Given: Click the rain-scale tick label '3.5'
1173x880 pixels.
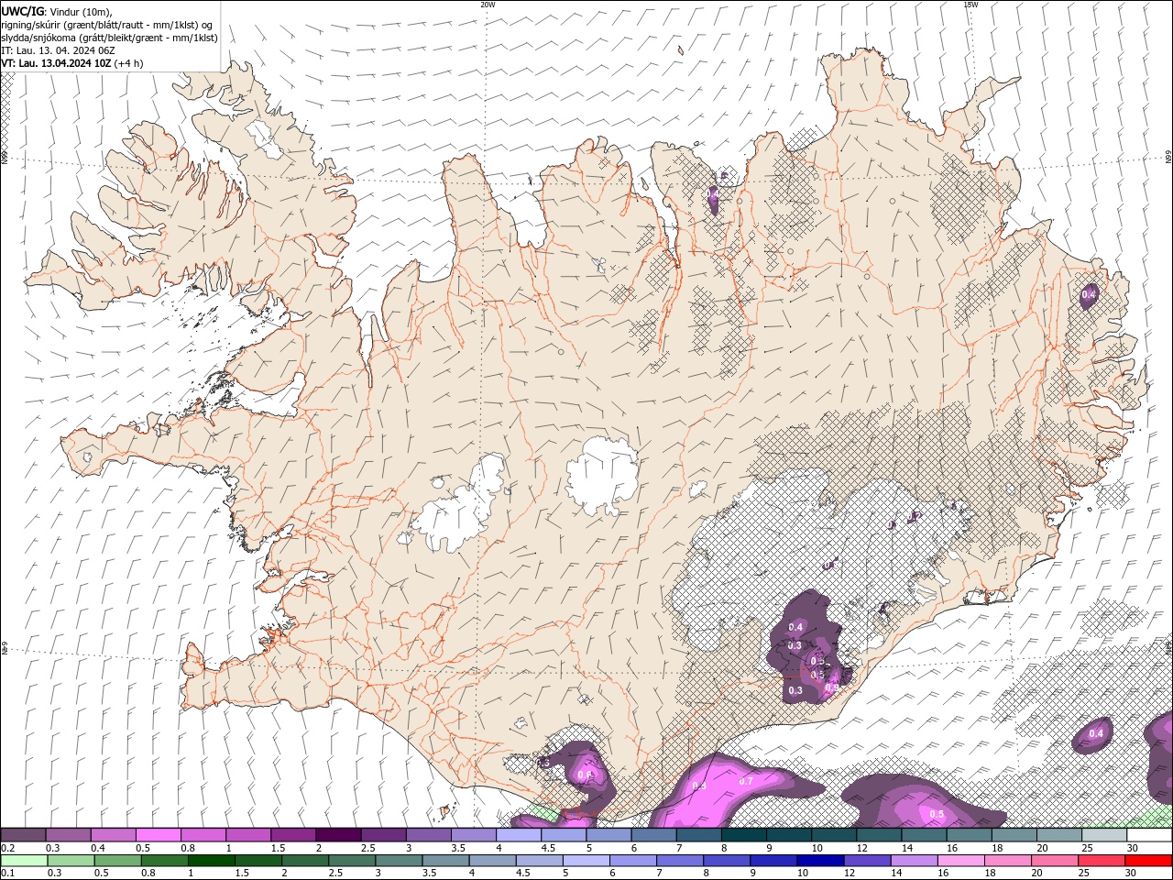Looking at the screenshot, I should pyautogui.click(x=429, y=873).
